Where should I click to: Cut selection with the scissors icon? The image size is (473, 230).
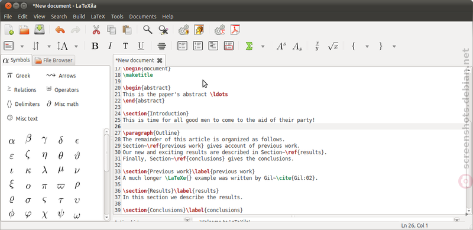pyautogui.click(x=96, y=30)
